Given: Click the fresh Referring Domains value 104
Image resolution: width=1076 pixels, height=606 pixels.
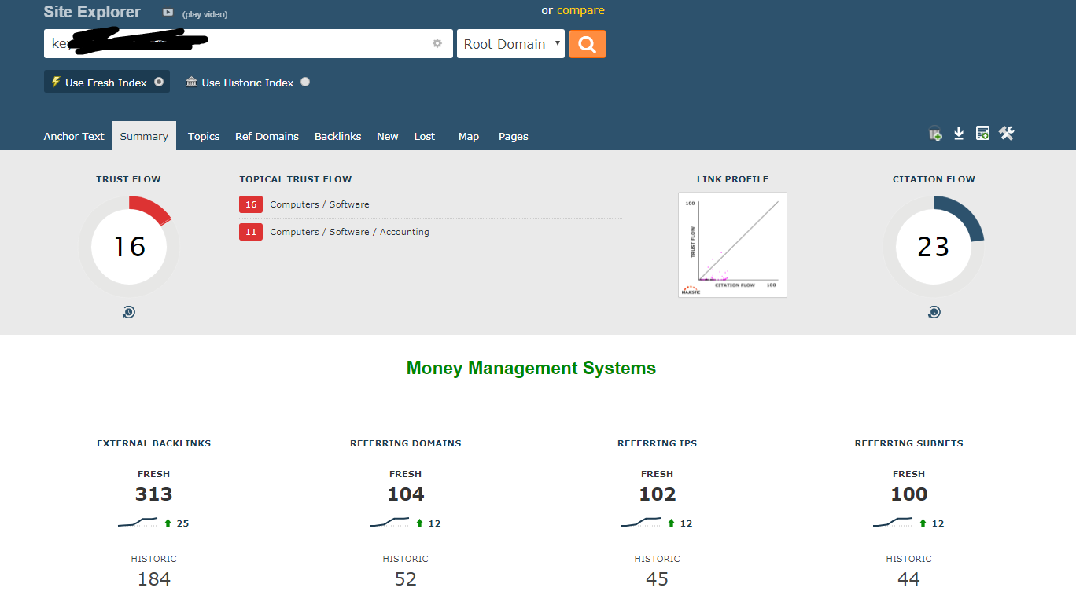Looking at the screenshot, I should click(406, 494).
